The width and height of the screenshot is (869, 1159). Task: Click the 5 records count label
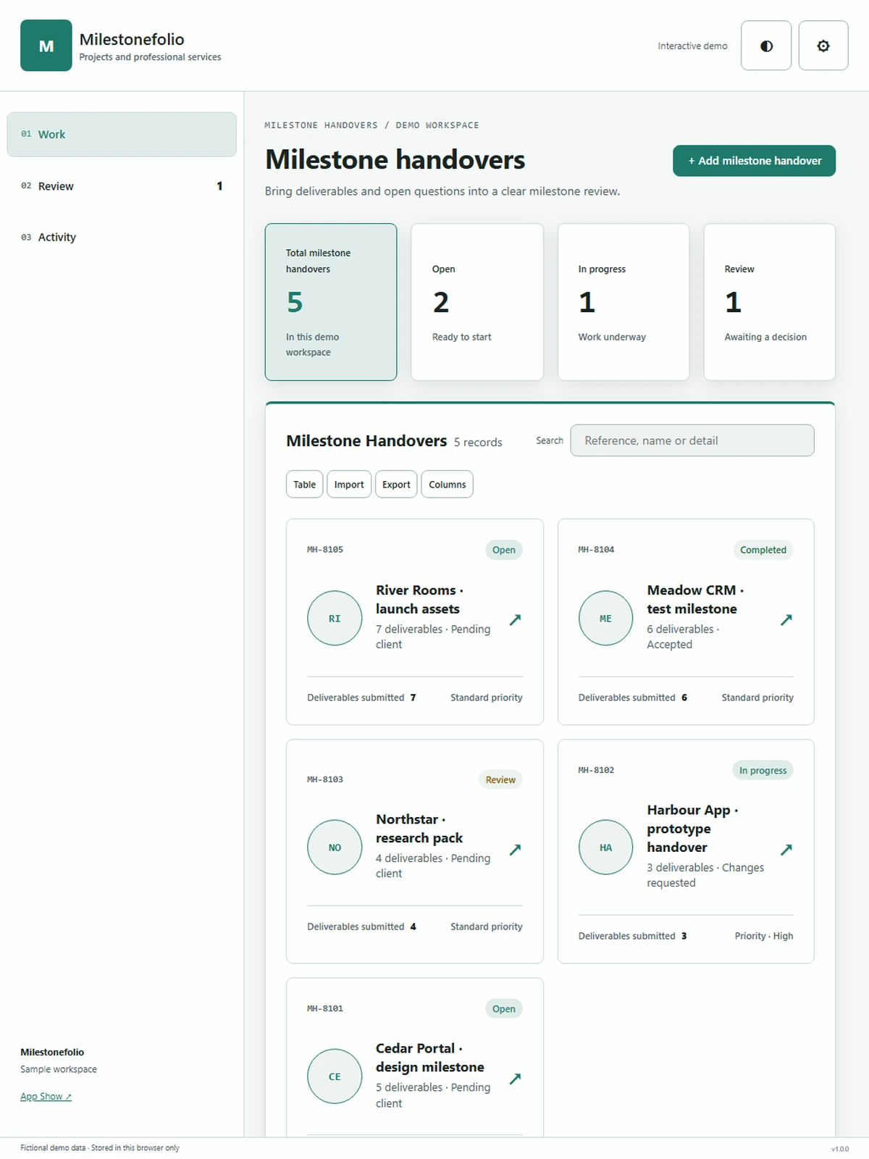point(478,442)
